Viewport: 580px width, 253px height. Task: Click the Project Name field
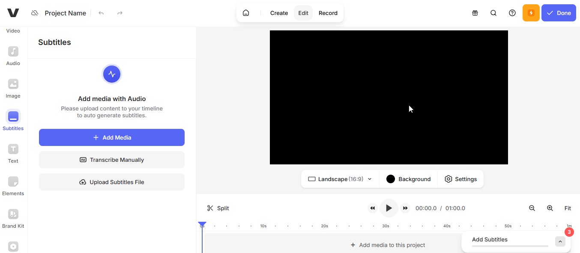[x=66, y=13]
